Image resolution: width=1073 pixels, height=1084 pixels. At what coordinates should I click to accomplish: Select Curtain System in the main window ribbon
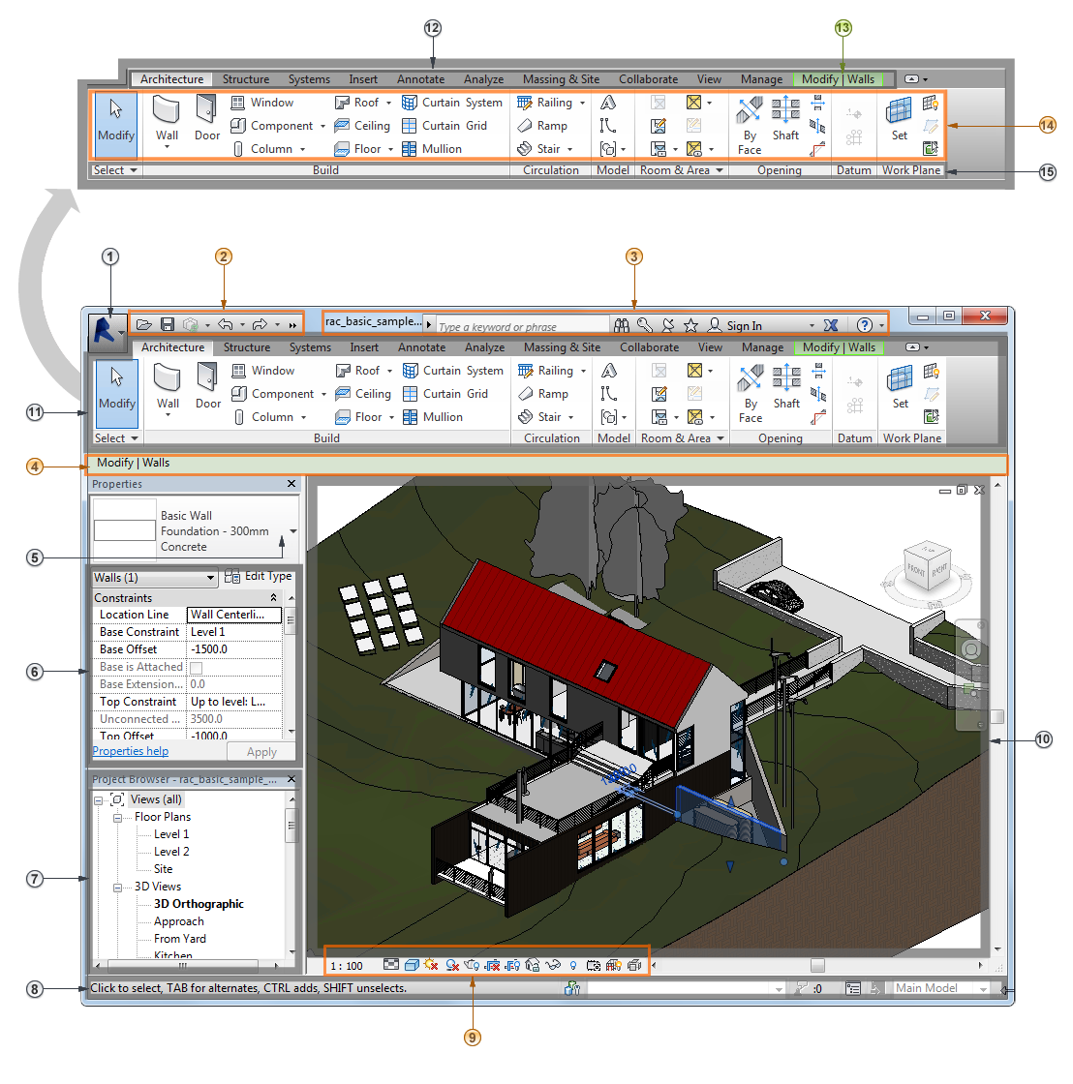click(453, 371)
